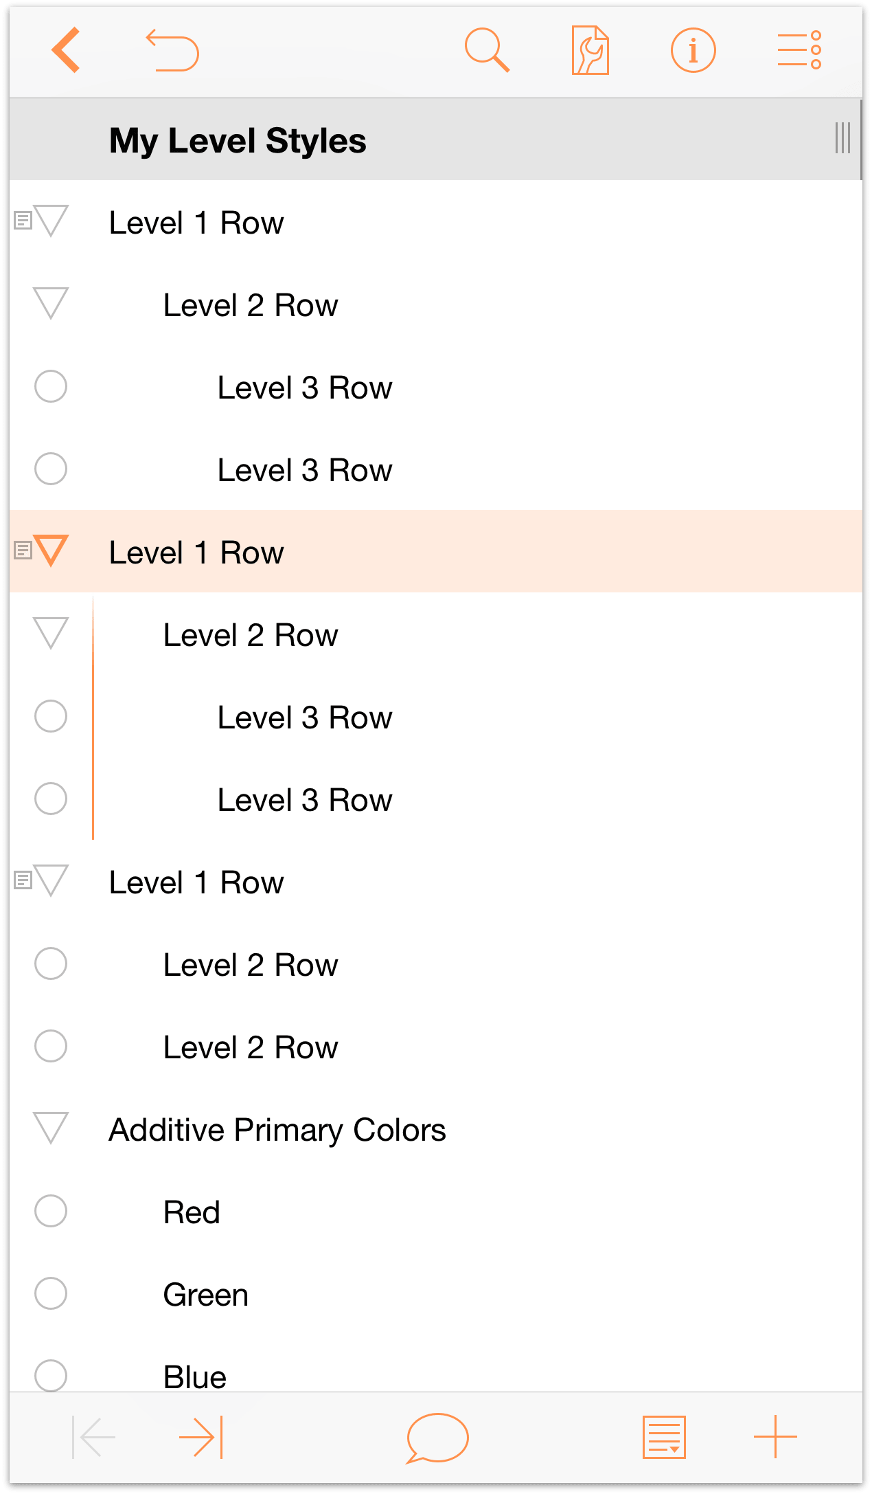The height and width of the screenshot is (1494, 872).
Task: Tap the back arrow in top bar
Action: [x=66, y=50]
